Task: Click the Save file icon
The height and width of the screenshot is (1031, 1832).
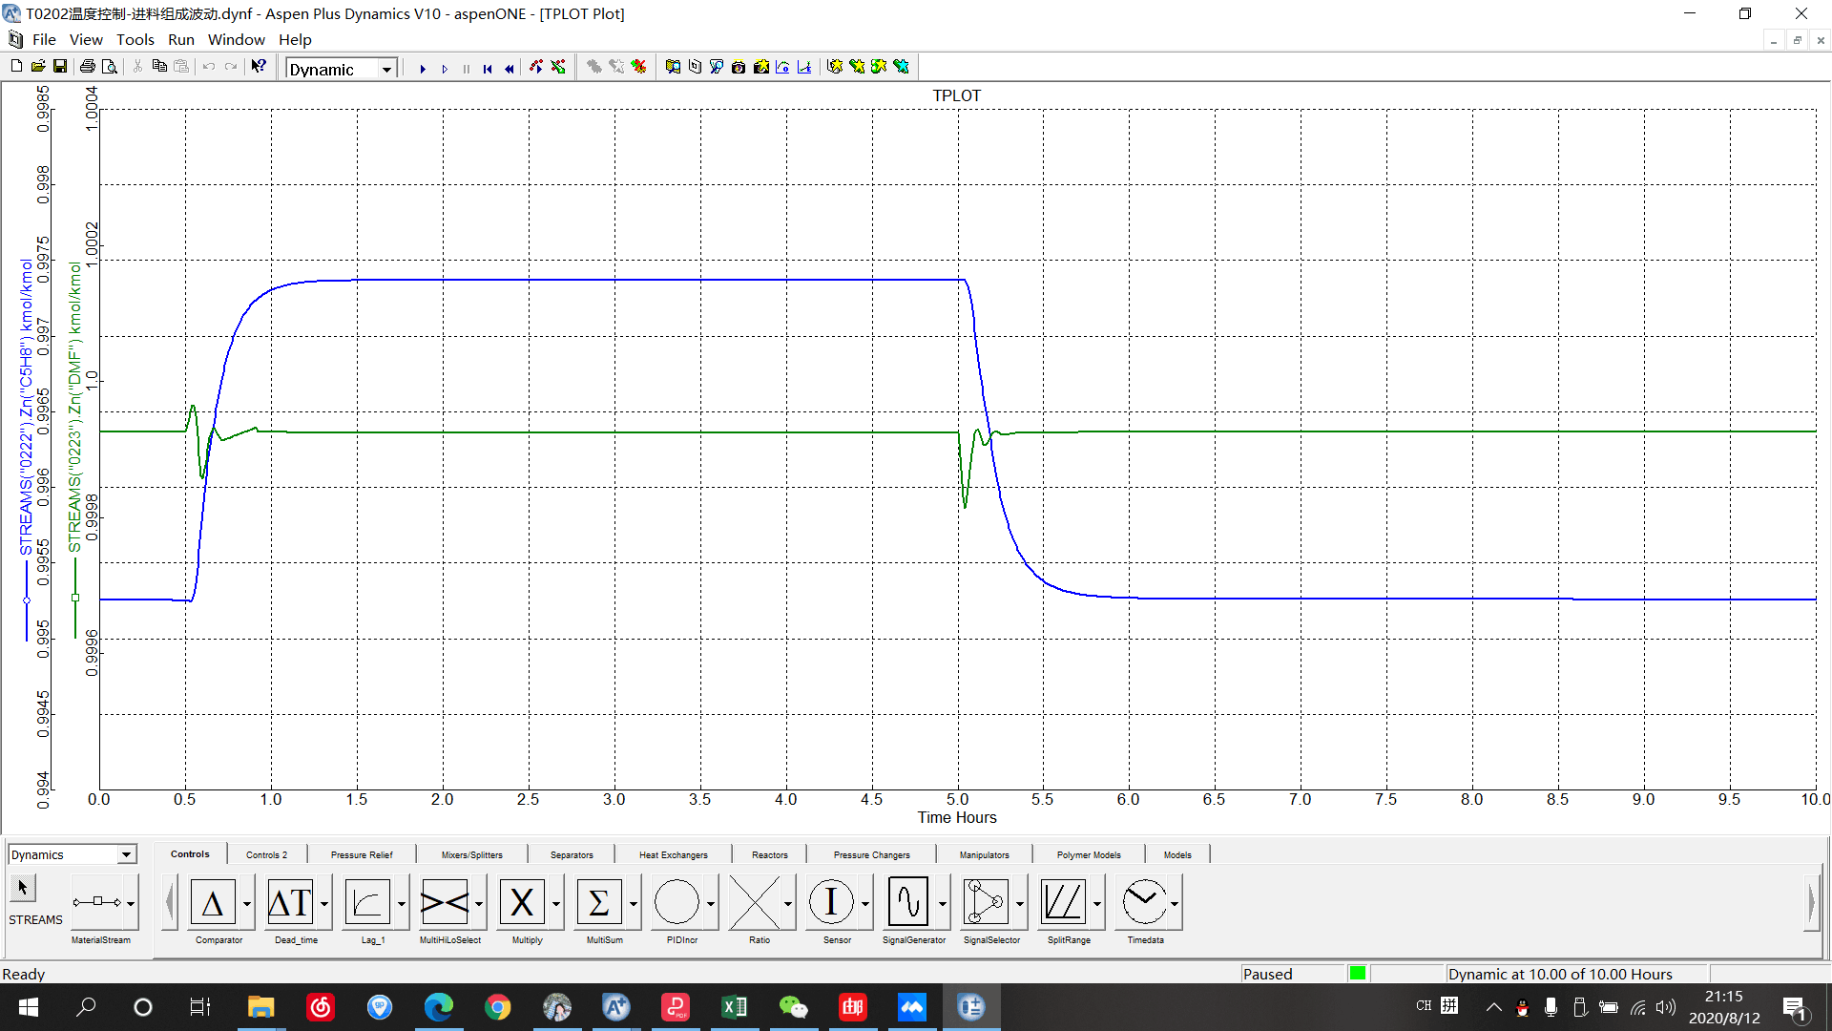Action: pyautogui.click(x=60, y=67)
